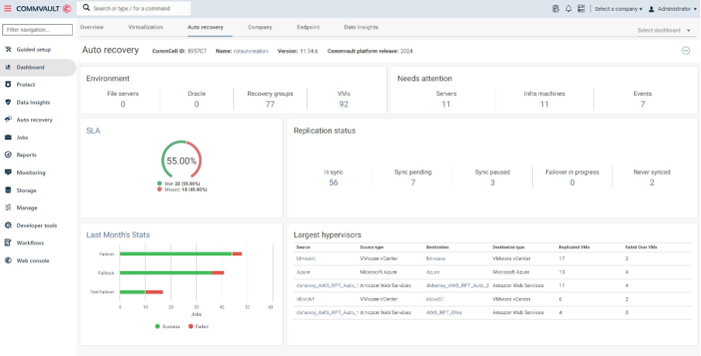Viewport: 701px width, 356px height.
Task: Click the Guided setup sidebar icon
Action: pos(8,50)
